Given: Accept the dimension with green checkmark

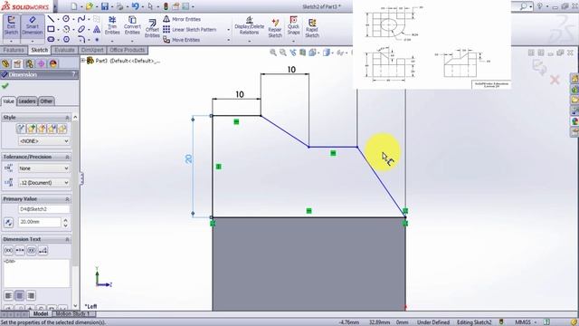Looking at the screenshot, I should click(x=5, y=86).
